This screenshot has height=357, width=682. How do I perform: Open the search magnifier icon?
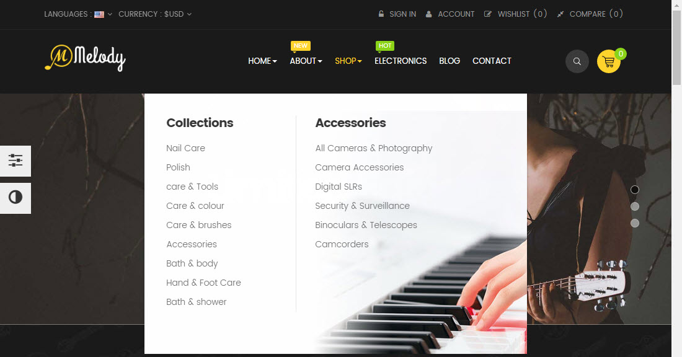577,61
